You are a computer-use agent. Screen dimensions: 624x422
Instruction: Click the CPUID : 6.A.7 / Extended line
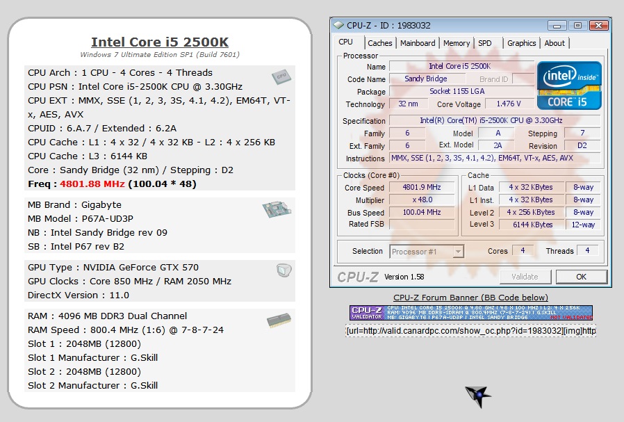(x=102, y=128)
